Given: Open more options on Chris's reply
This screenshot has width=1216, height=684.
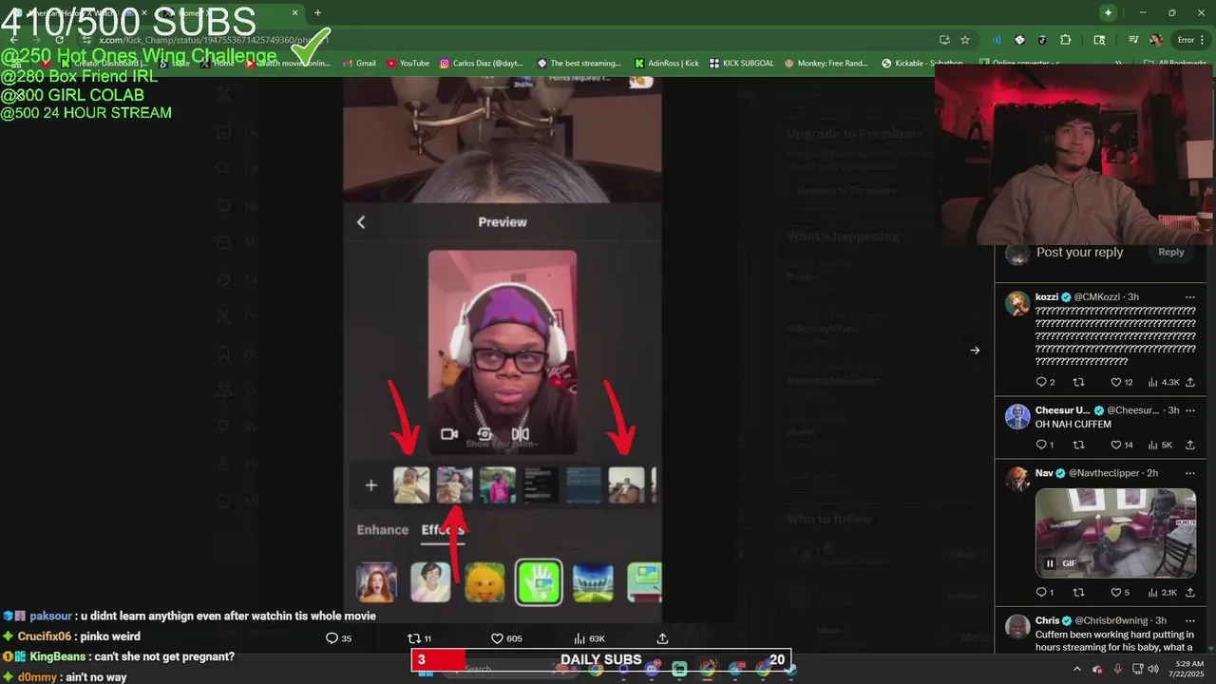Looking at the screenshot, I should pyautogui.click(x=1189, y=620).
